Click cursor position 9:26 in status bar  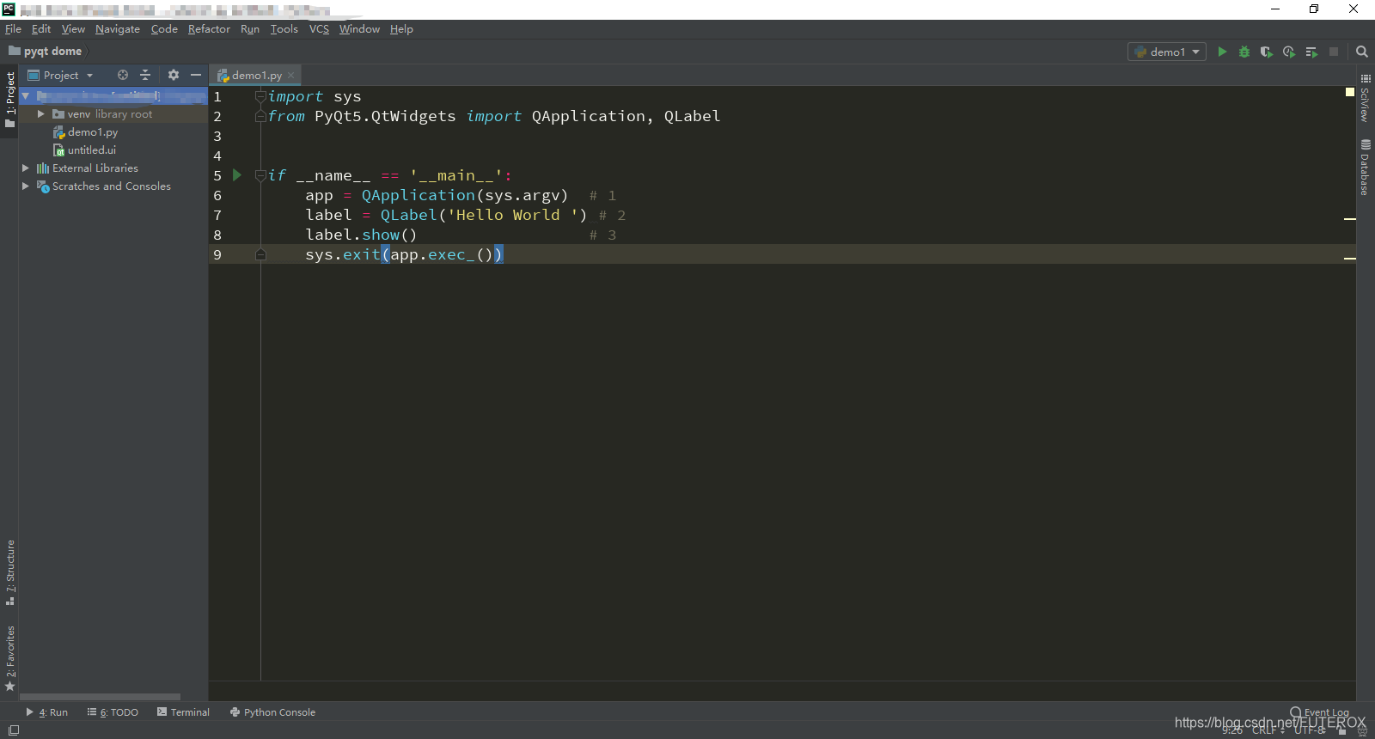1232,730
